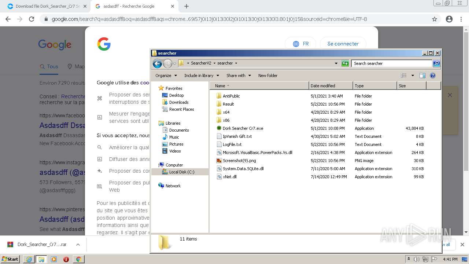
Task: Select Network in navigation pane
Action: (173, 186)
